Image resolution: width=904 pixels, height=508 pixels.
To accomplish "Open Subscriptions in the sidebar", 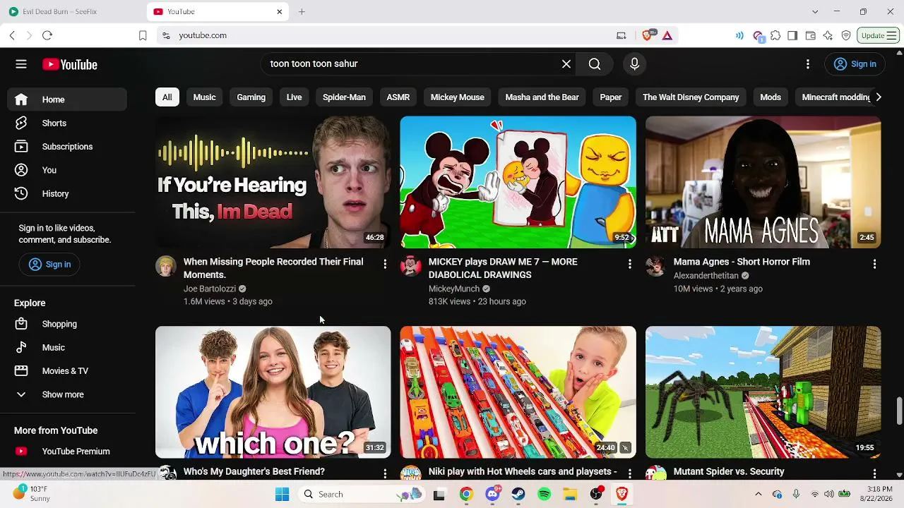I will click(x=67, y=147).
